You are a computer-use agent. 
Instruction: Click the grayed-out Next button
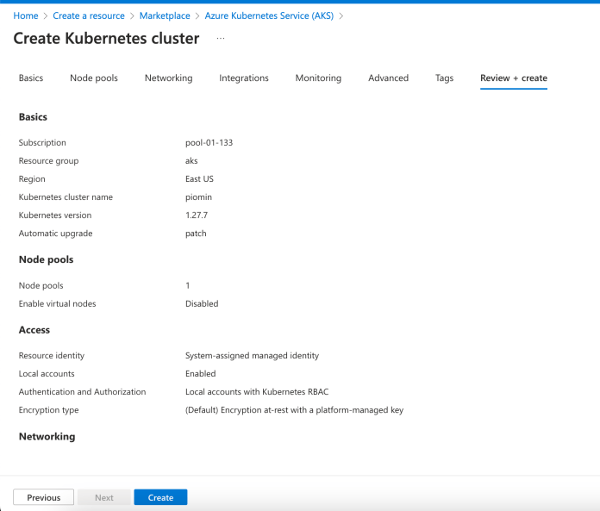[104, 497]
